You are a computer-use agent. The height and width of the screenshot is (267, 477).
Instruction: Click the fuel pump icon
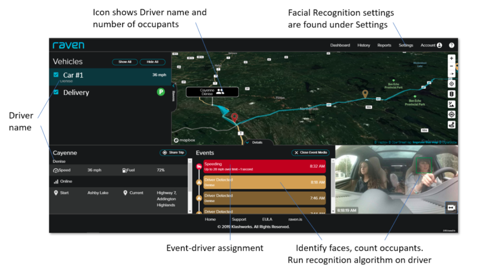(x=124, y=170)
